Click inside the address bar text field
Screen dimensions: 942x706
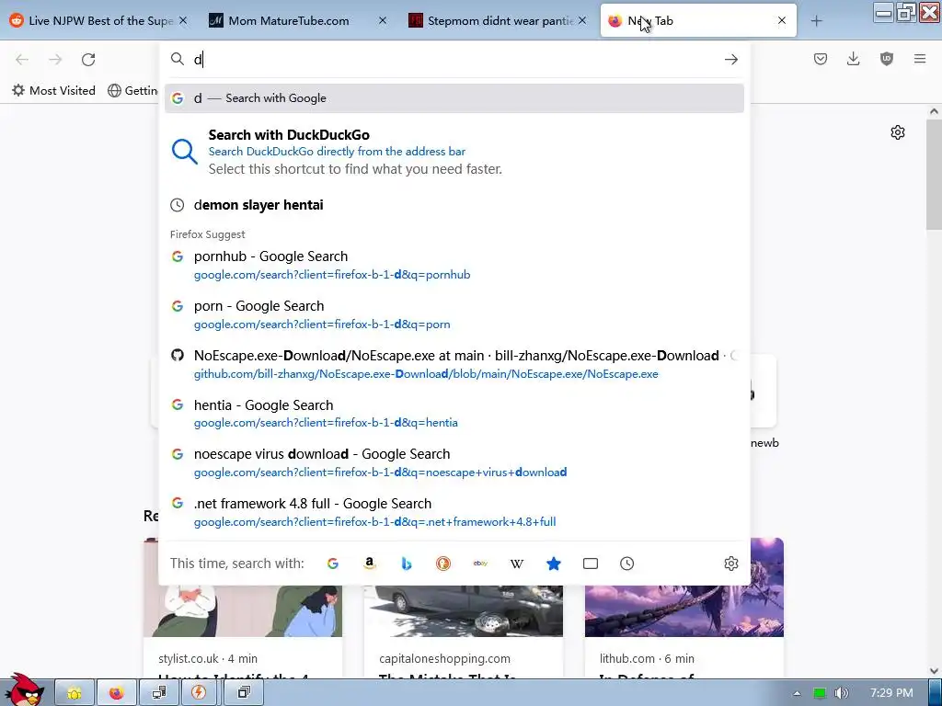pos(456,60)
